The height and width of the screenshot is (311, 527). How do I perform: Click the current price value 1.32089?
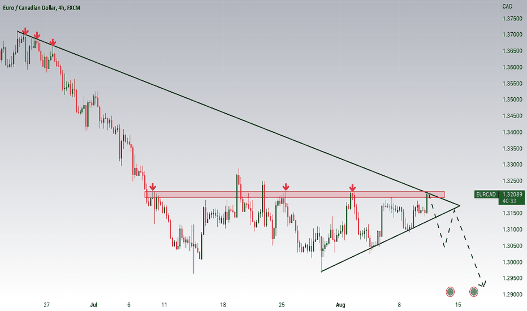512,195
